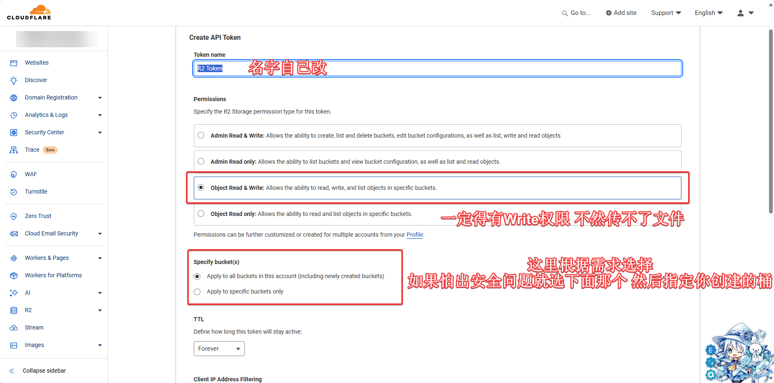Click the WAF shield icon
This screenshot has width=774, height=383.
(14, 175)
